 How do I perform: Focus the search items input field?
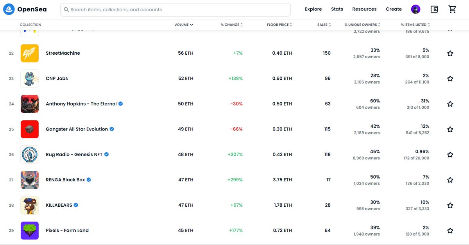[175, 10]
